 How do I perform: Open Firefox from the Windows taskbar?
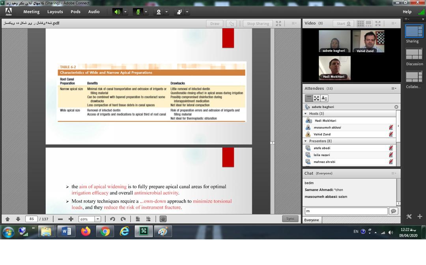(86, 231)
